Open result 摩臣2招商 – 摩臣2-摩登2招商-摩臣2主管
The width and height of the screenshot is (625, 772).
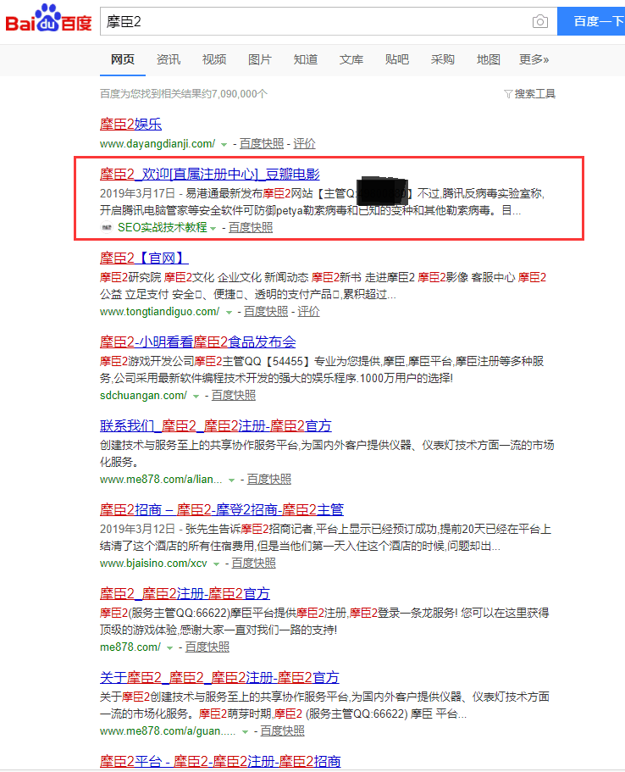221,509
